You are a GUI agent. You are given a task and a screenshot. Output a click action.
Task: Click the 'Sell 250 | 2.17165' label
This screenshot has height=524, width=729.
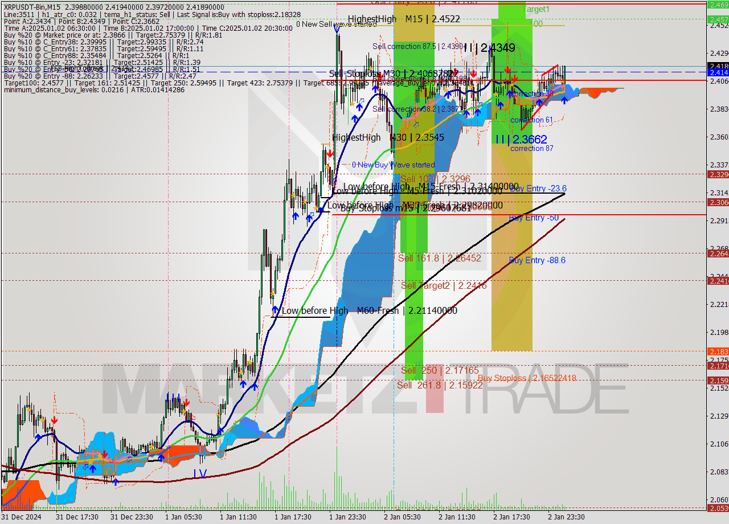pos(440,370)
